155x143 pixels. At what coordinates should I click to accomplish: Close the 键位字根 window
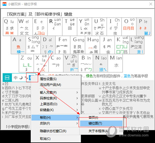coord(151,4)
